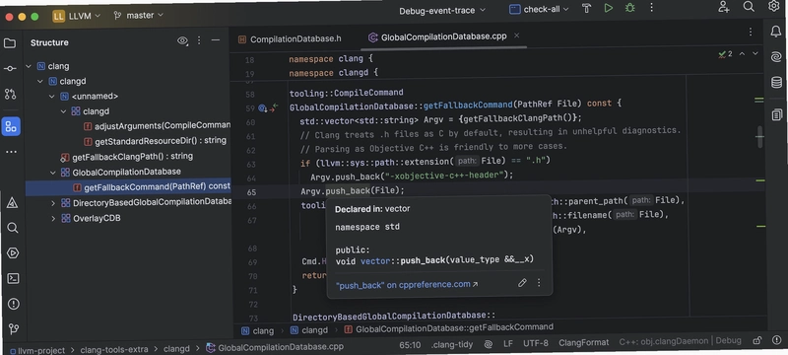Select the Structure tool window icon
788x355 pixels.
11,126
